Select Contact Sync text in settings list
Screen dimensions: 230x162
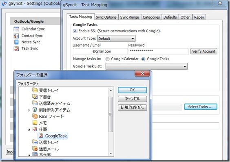point(32,36)
